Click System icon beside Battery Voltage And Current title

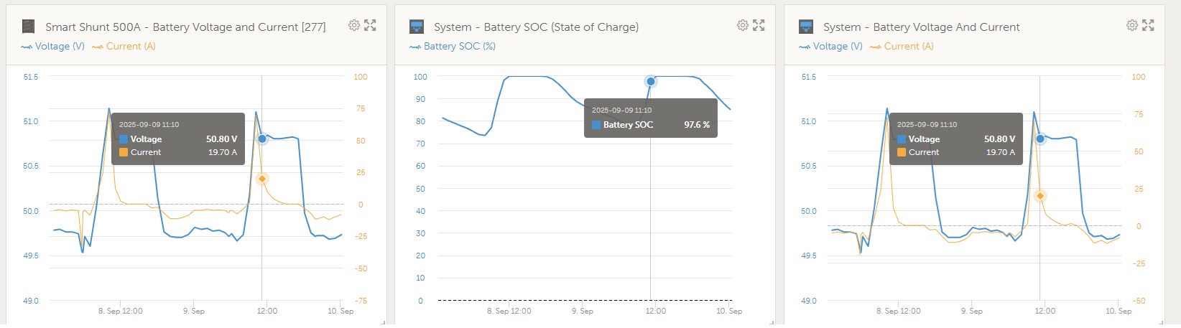click(x=806, y=27)
